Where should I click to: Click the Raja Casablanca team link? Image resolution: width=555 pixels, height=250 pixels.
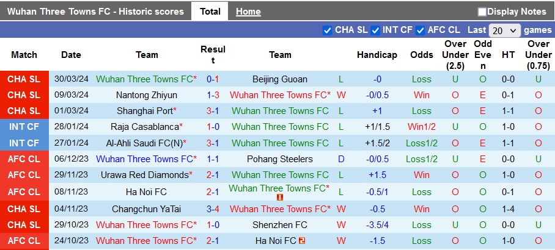[x=145, y=127]
